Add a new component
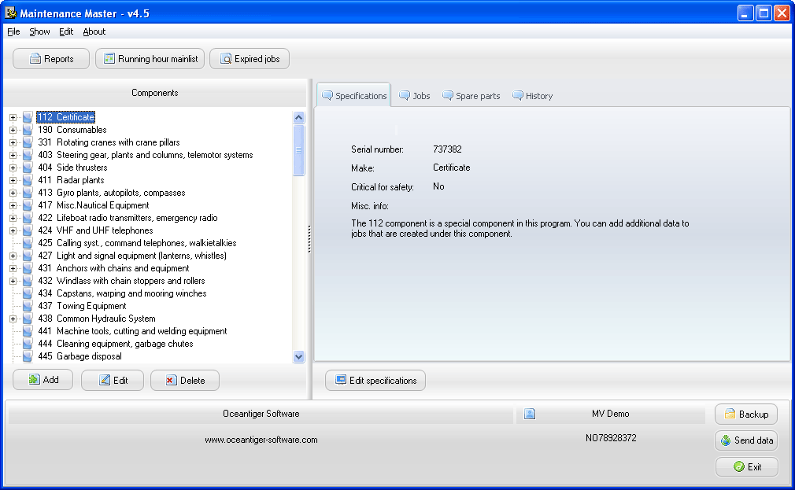The width and height of the screenshot is (795, 490). (x=43, y=380)
